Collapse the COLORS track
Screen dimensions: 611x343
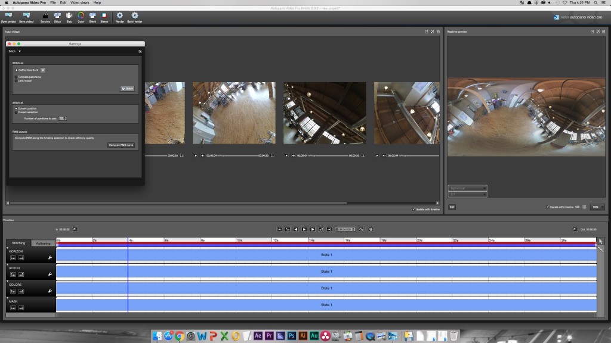coord(7,281)
